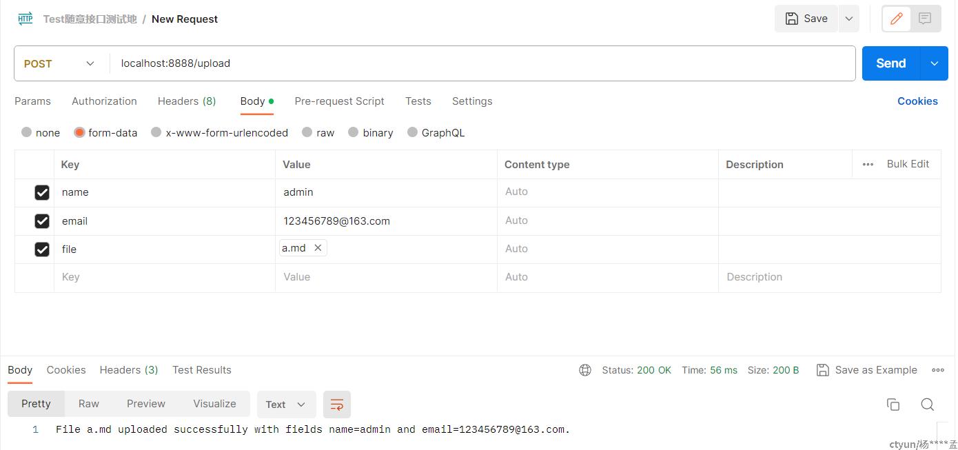The height and width of the screenshot is (450, 958).
Task: Click the Test随意接口测试地 collection breadcrumb
Action: tap(90, 19)
